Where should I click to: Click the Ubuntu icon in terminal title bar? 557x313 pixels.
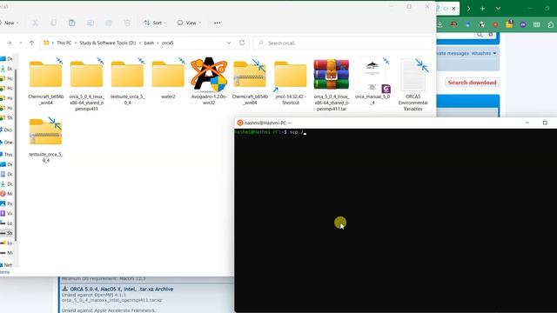240,123
